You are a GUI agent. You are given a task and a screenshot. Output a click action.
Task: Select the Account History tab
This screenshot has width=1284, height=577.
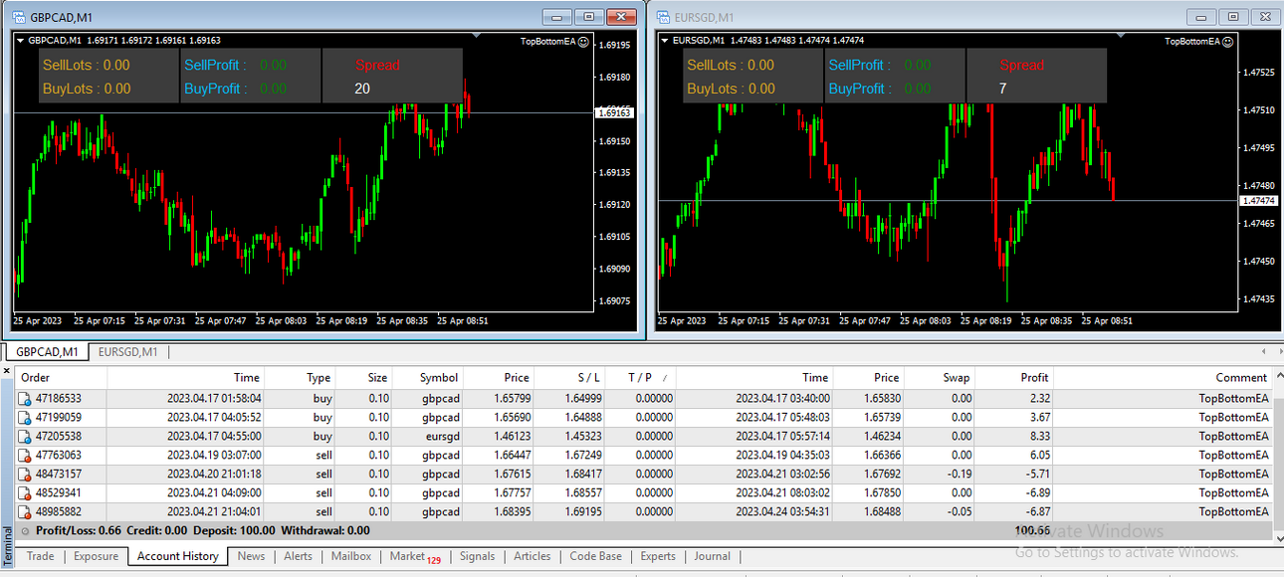[178, 556]
